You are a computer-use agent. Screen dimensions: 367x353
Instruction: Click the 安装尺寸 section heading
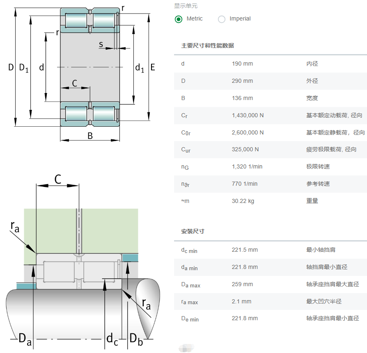[x=193, y=231]
